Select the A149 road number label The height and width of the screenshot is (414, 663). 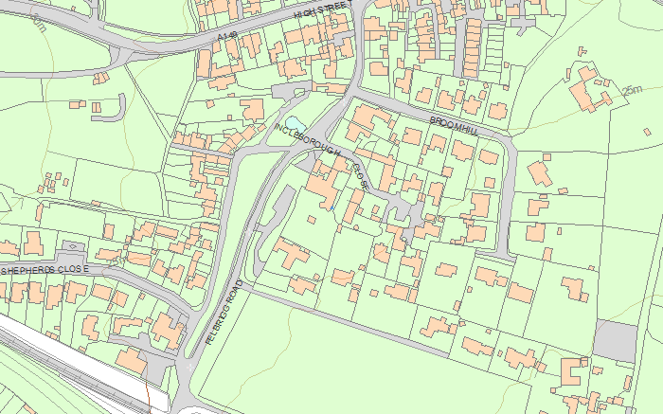coord(227,37)
